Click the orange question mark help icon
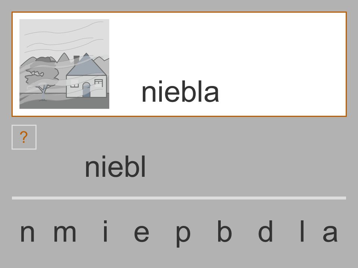 [x=24, y=137]
